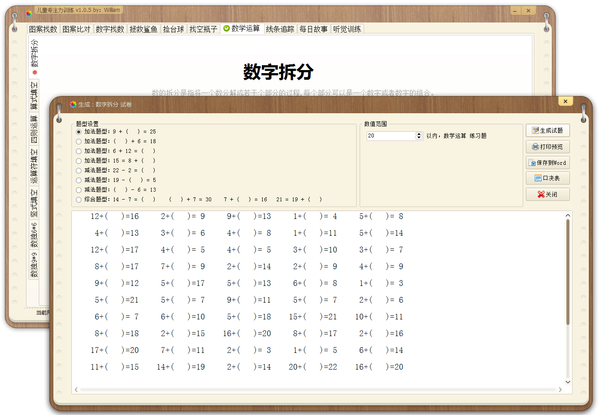Image resolution: width=599 pixels, height=415 pixels.
Task: Switch to the 图案找数 tab
Action: pyautogui.click(x=43, y=28)
